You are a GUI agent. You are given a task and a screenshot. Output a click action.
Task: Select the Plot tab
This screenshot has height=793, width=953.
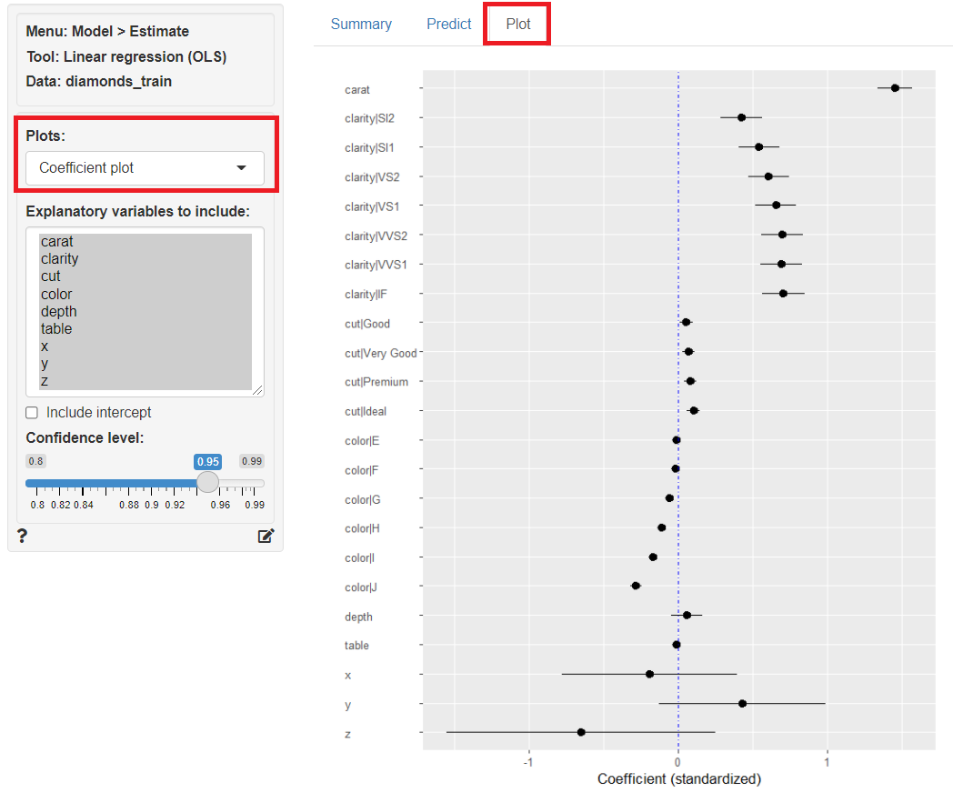tap(518, 25)
